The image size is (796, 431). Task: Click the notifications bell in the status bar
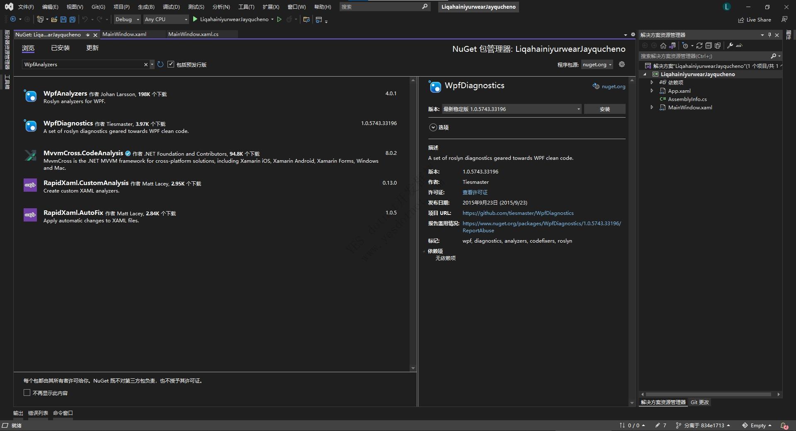tap(784, 426)
